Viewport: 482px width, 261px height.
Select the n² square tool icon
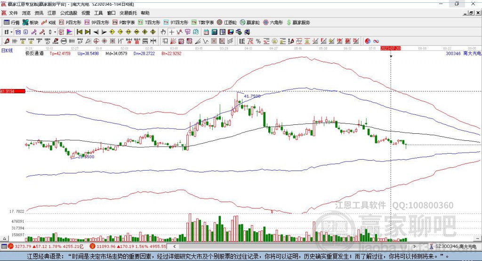[x=80, y=41]
